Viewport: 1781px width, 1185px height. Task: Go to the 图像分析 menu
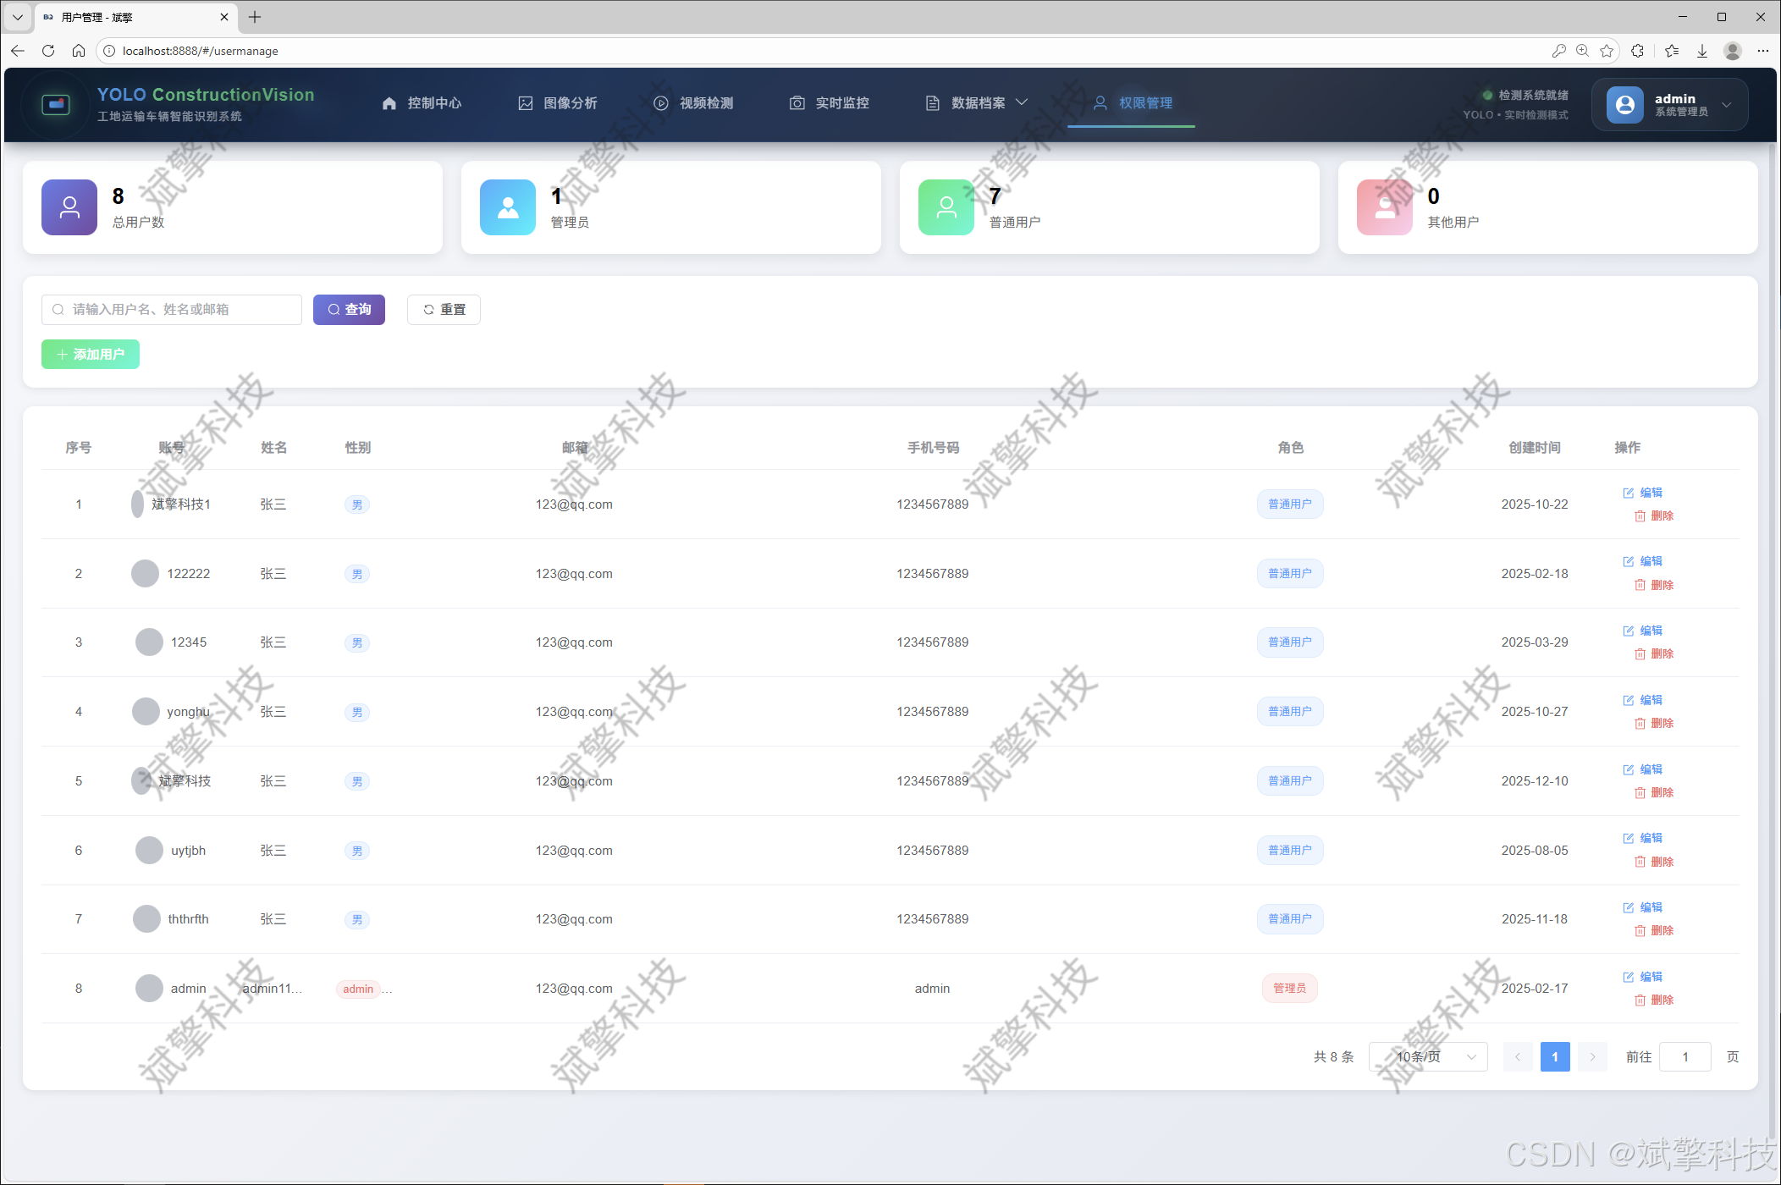(558, 103)
